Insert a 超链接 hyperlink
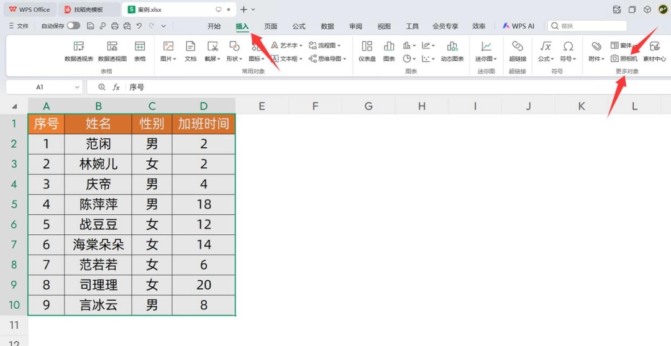Viewport: 671px width, 346px height. coord(518,52)
